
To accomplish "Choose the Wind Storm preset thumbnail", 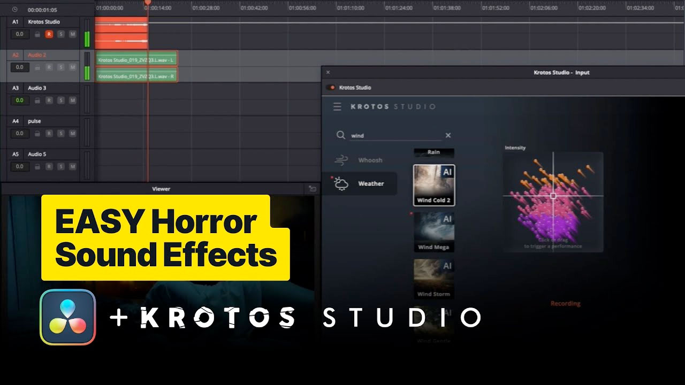I will click(x=434, y=279).
